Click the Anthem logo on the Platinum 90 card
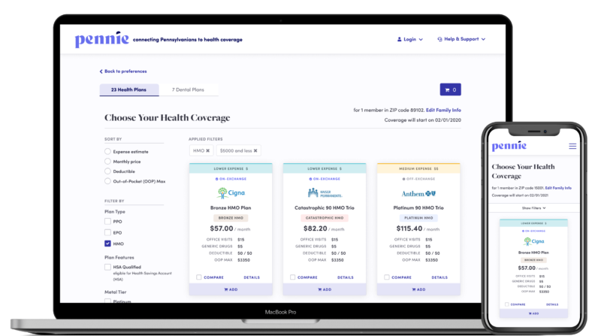The height and width of the screenshot is (336, 601). pos(418,194)
